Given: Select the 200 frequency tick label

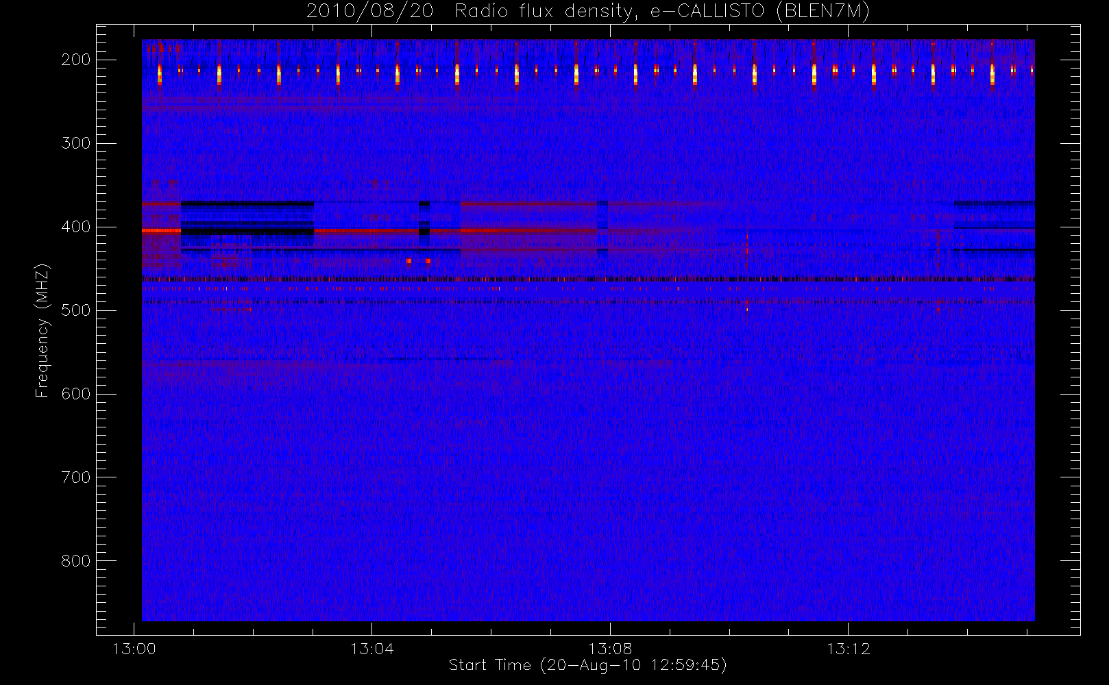Looking at the screenshot, I should 75,60.
